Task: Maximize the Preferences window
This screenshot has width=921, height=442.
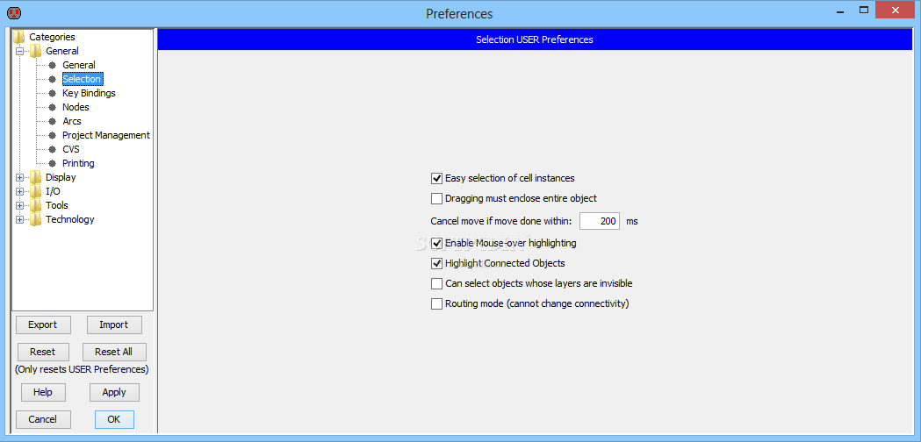Action: (x=863, y=10)
